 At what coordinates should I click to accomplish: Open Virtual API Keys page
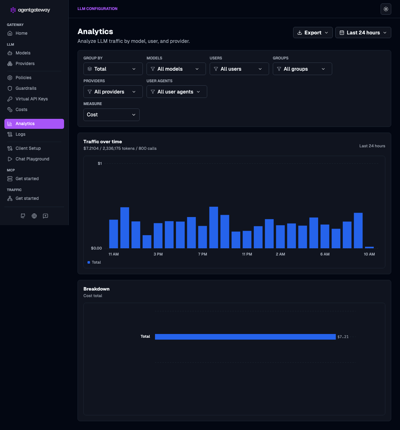(34, 99)
